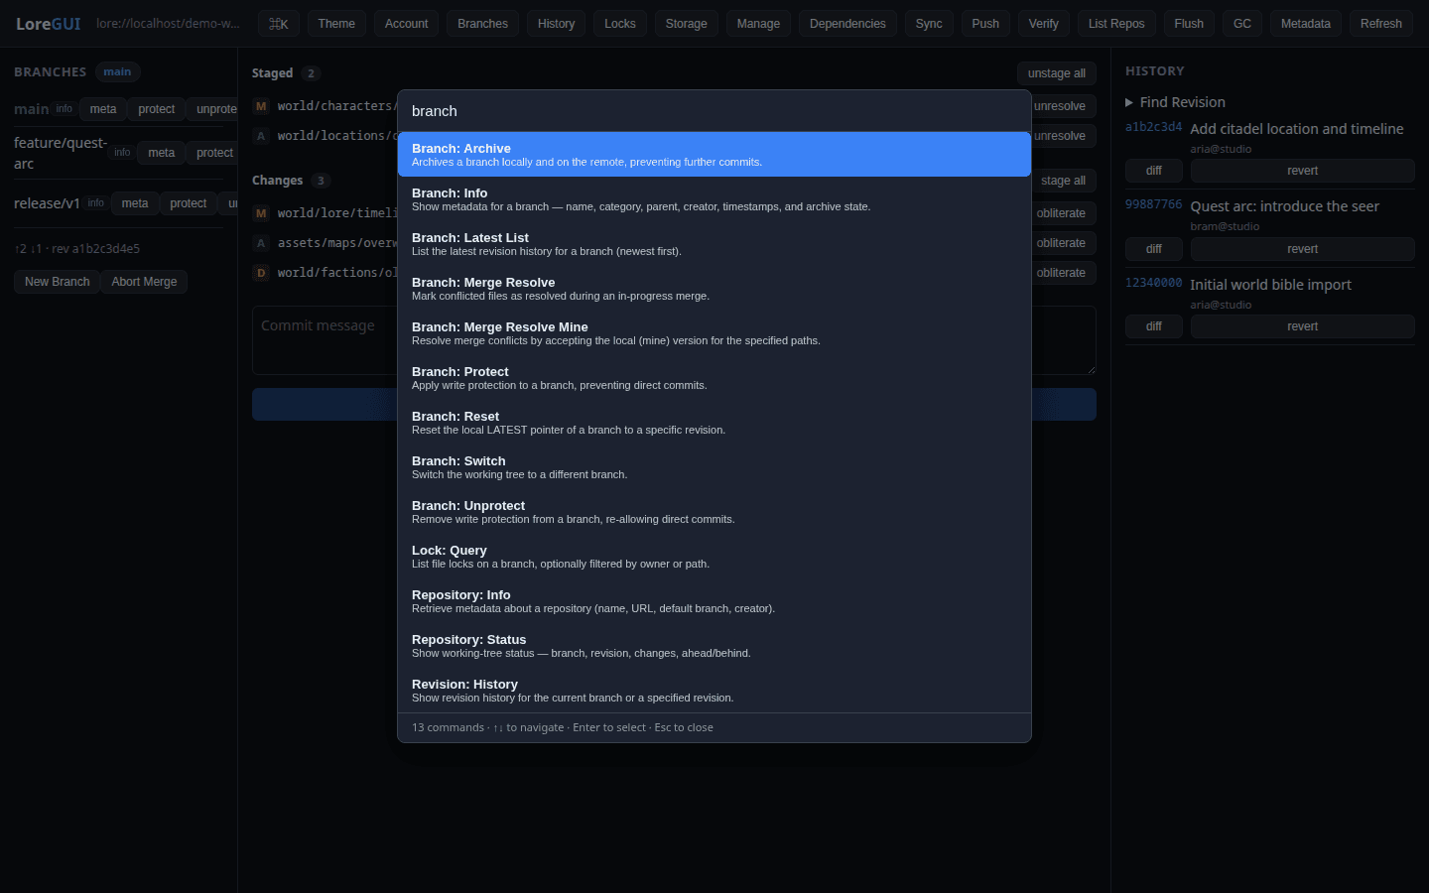Expand the Find Revision disclosure triangle
This screenshot has width=1429, height=893.
pyautogui.click(x=1129, y=102)
